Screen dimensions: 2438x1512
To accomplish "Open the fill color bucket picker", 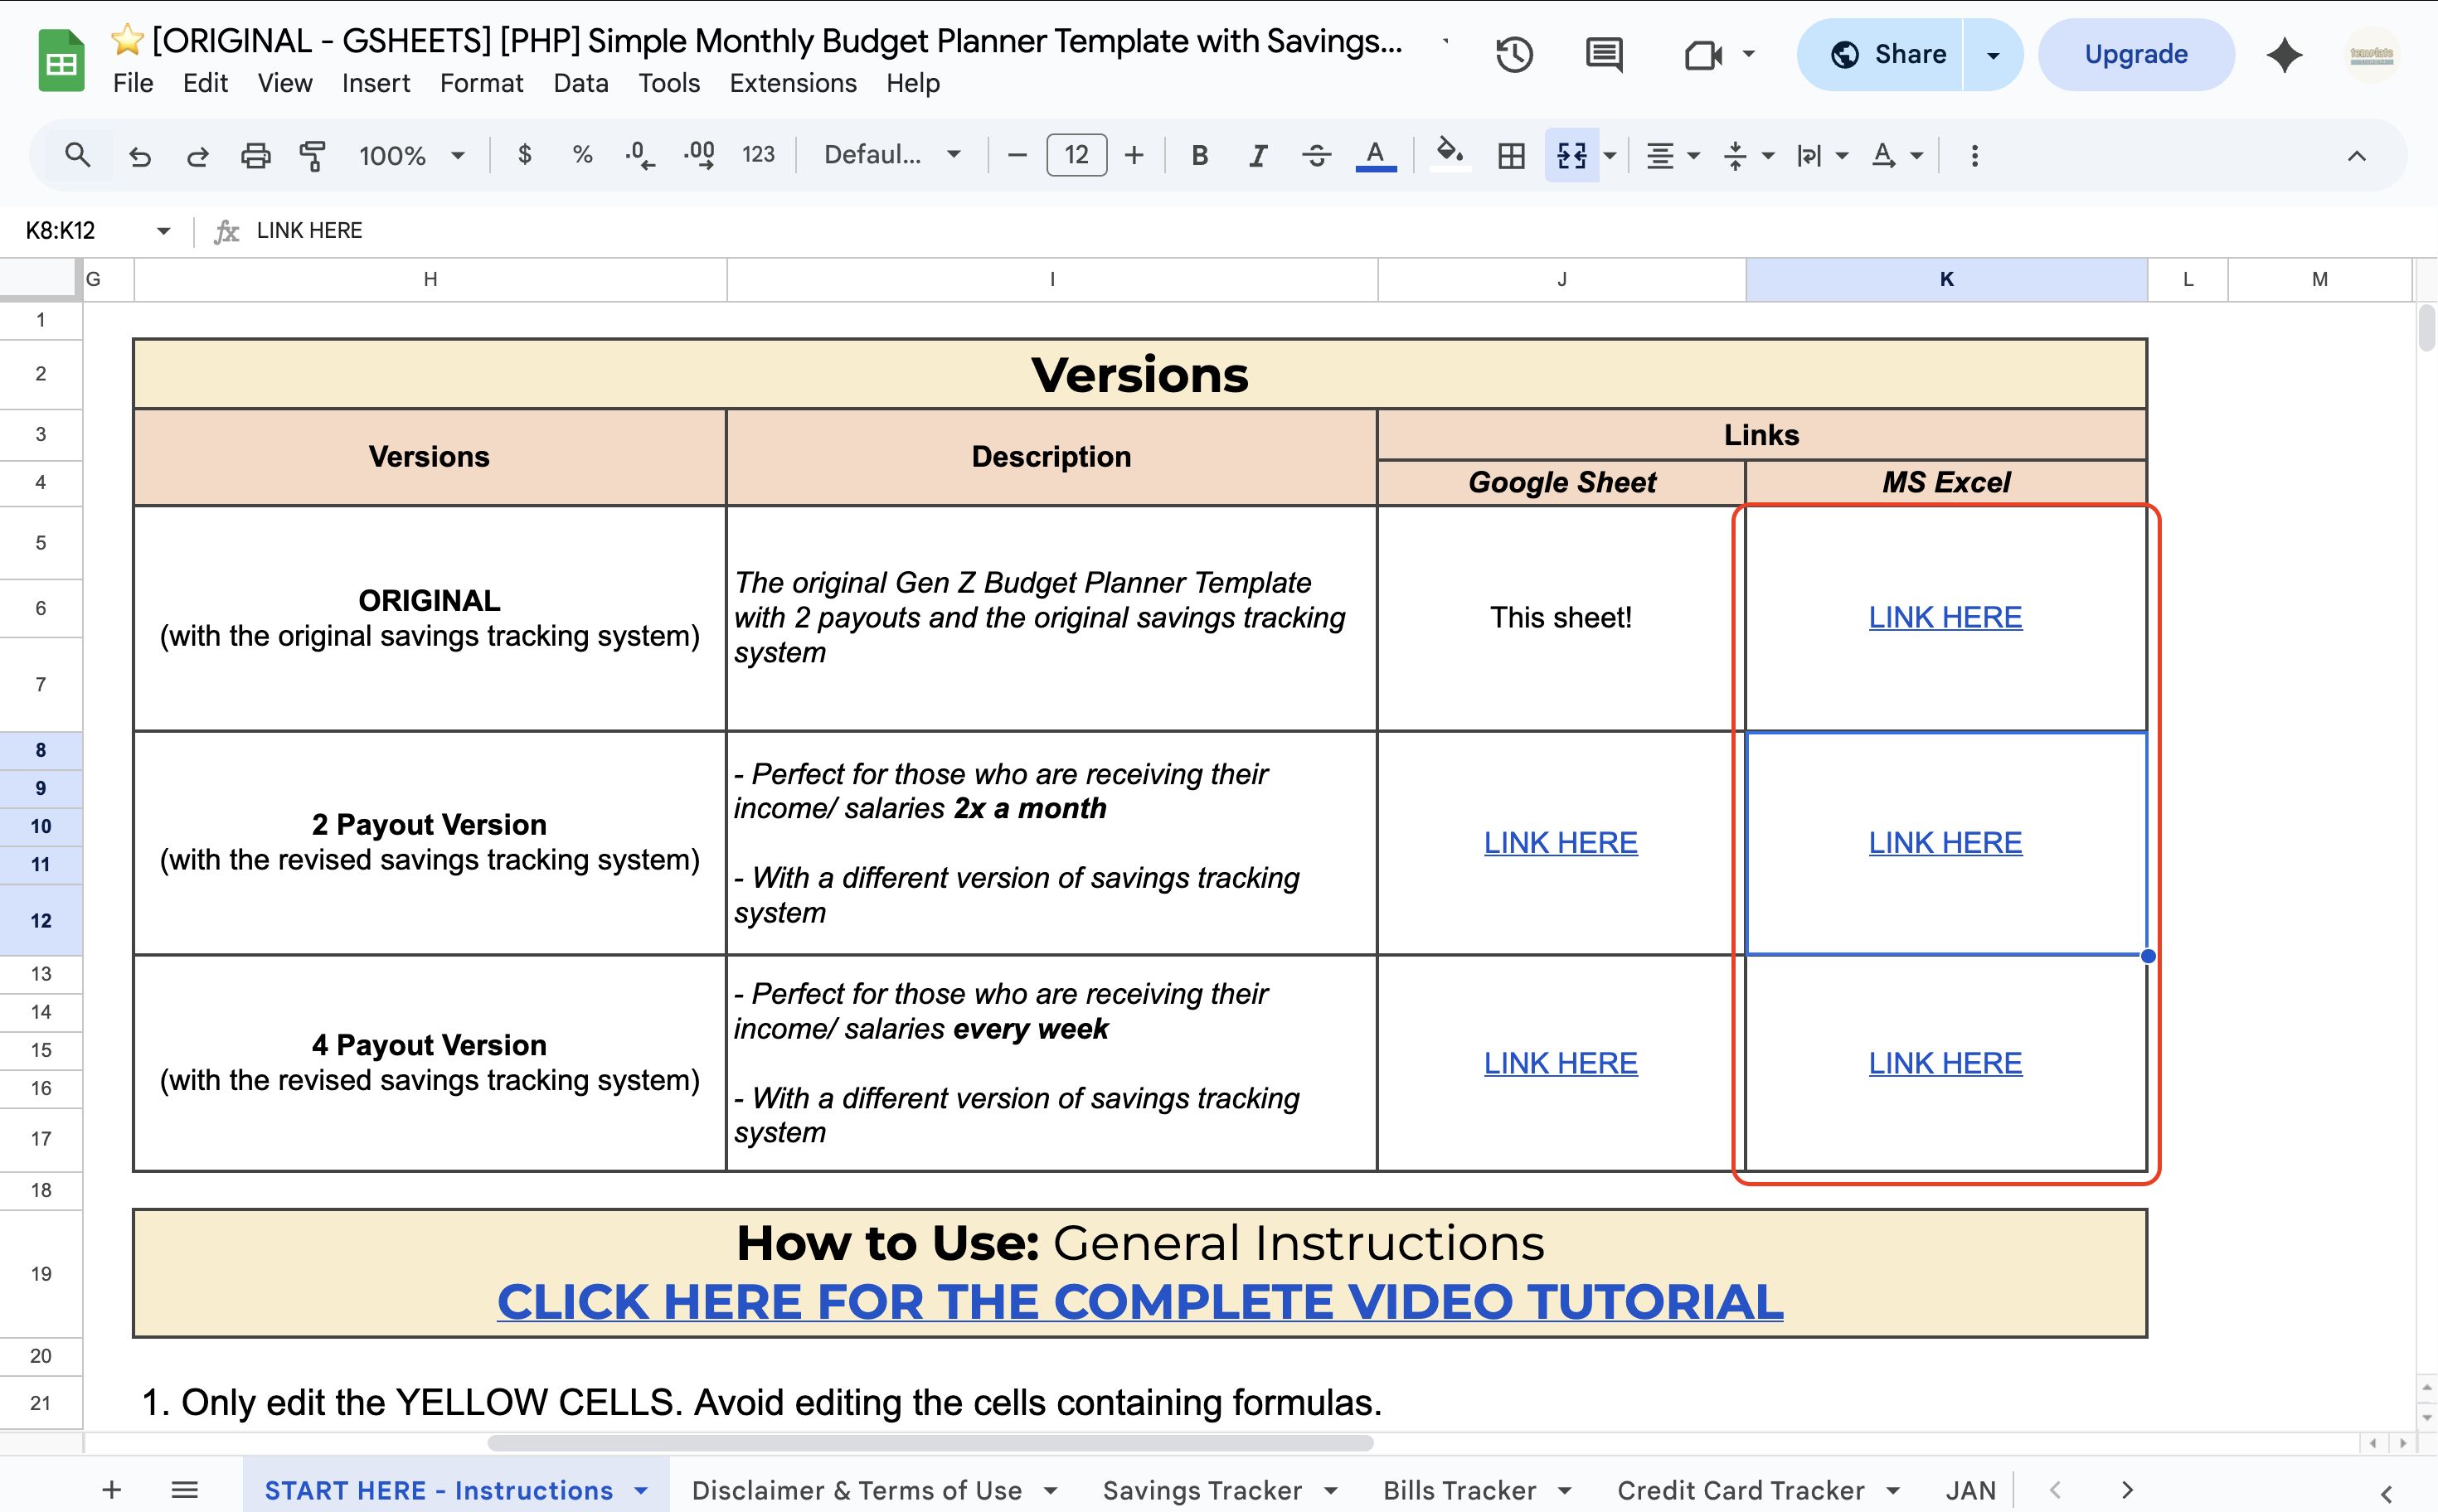I will (1450, 155).
